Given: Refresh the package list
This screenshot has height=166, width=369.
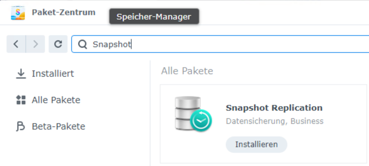Looking at the screenshot, I should point(58,44).
